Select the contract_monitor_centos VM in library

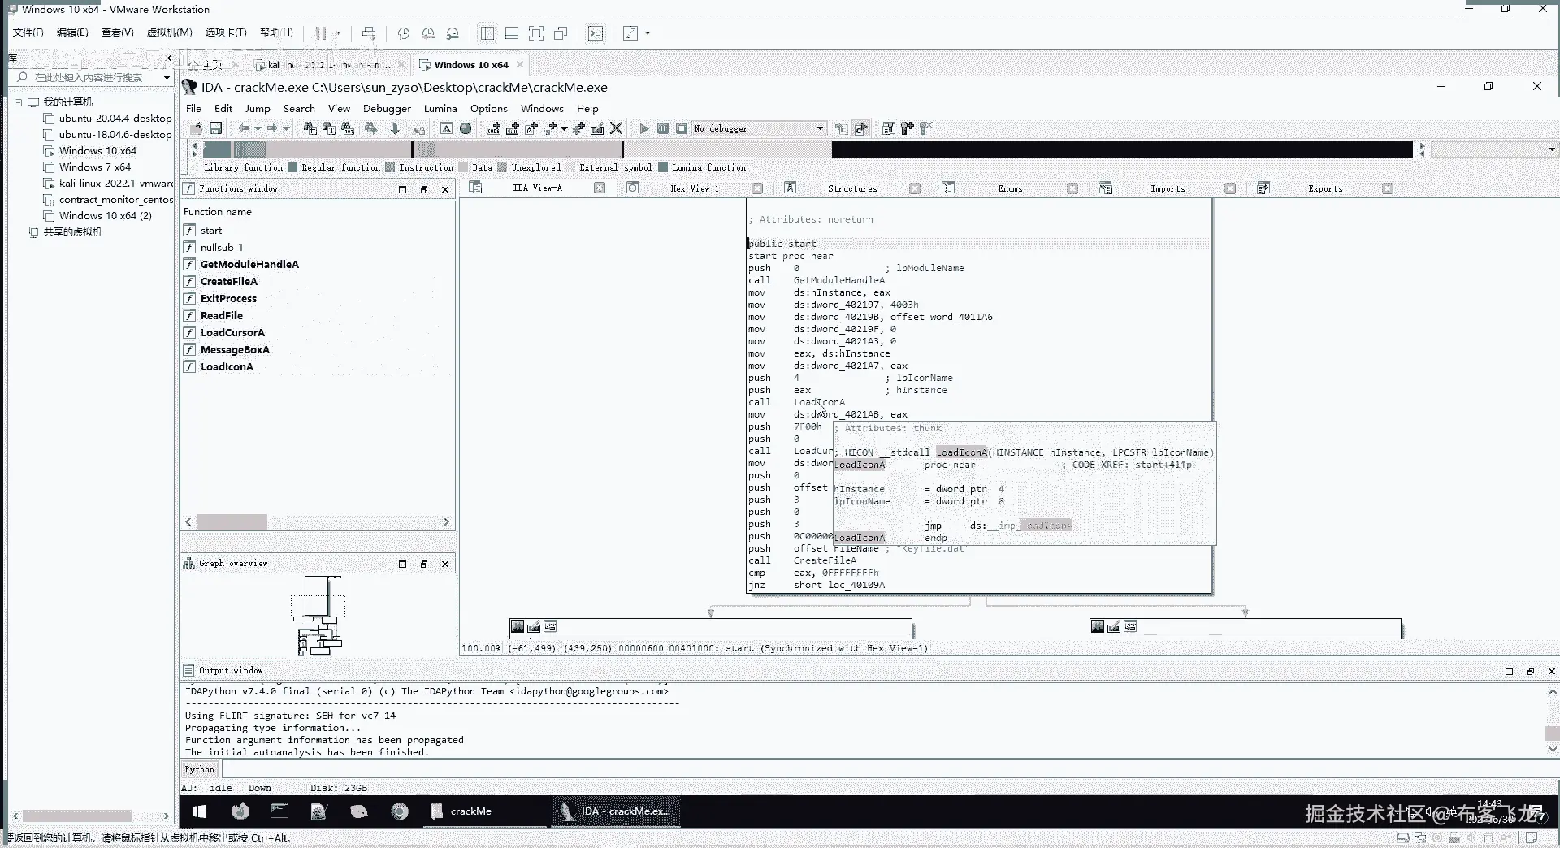coord(115,200)
